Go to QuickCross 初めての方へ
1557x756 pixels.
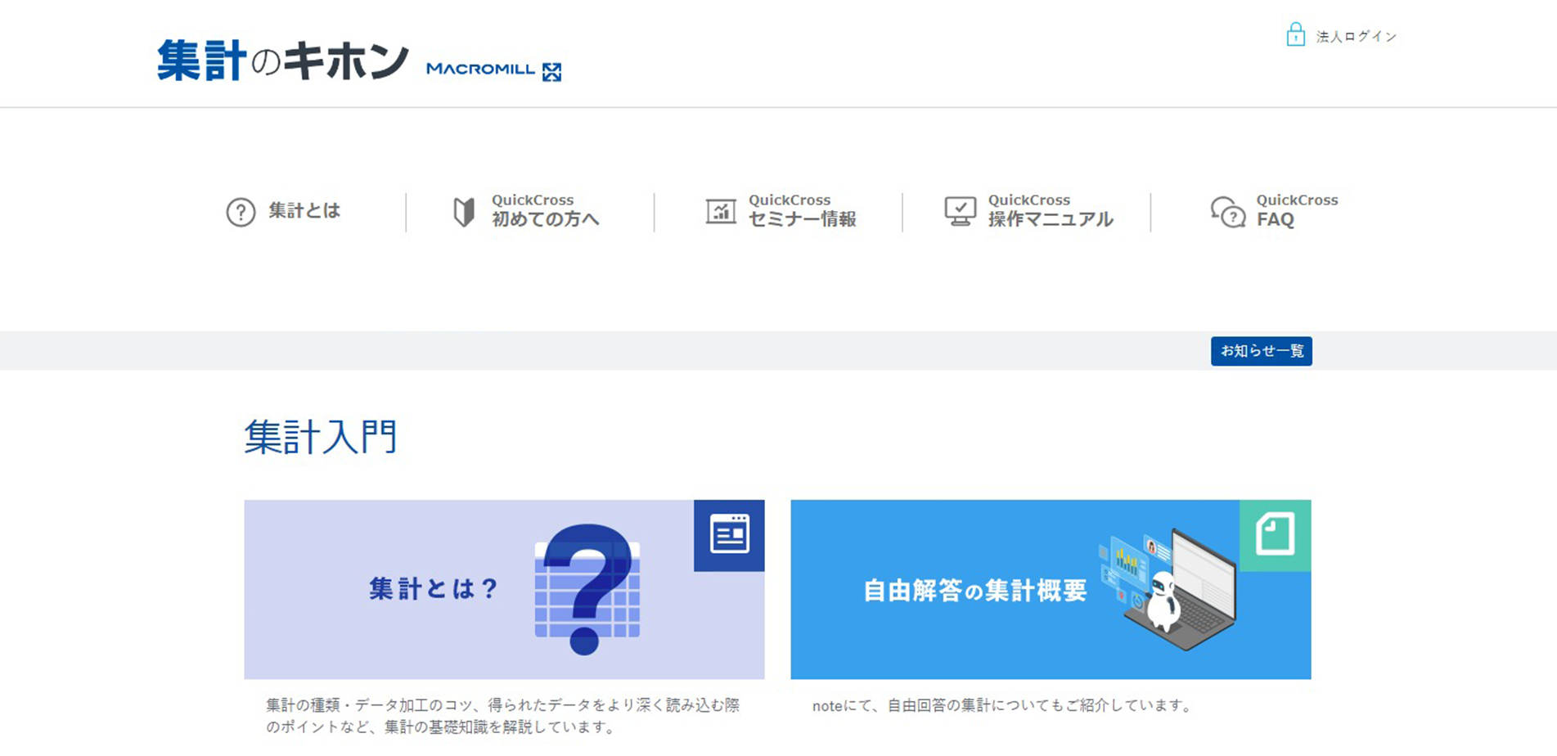(545, 211)
